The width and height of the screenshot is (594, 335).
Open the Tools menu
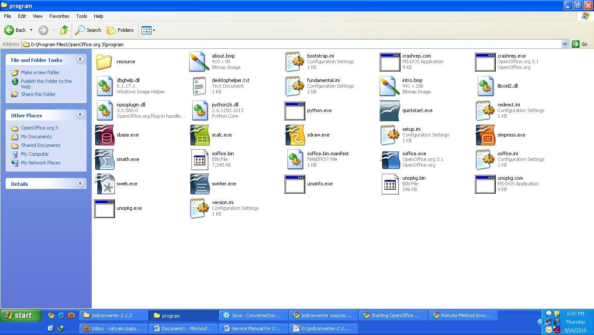point(82,16)
